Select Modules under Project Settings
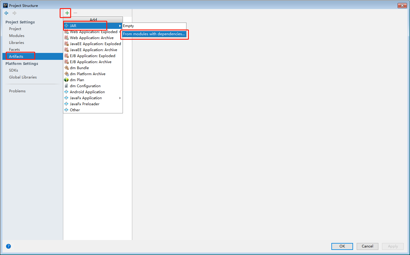The image size is (410, 255). pyautogui.click(x=17, y=35)
